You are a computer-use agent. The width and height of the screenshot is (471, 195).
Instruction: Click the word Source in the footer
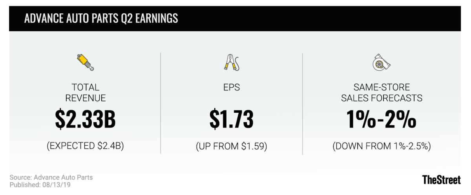pyautogui.click(x=20, y=177)
